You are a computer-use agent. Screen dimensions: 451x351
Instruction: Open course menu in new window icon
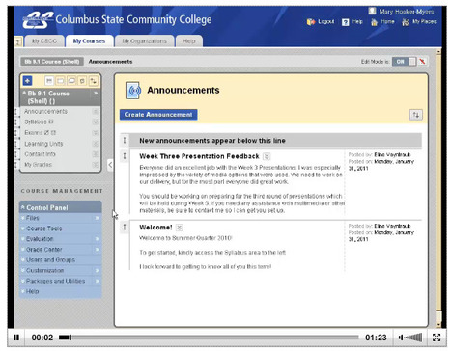(71, 81)
